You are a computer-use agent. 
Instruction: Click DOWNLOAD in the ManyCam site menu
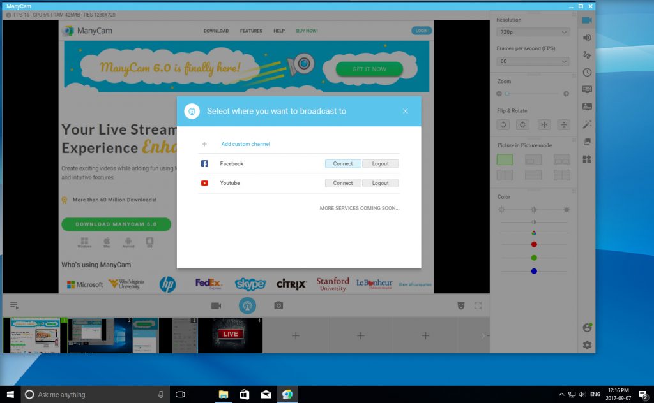[216, 31]
